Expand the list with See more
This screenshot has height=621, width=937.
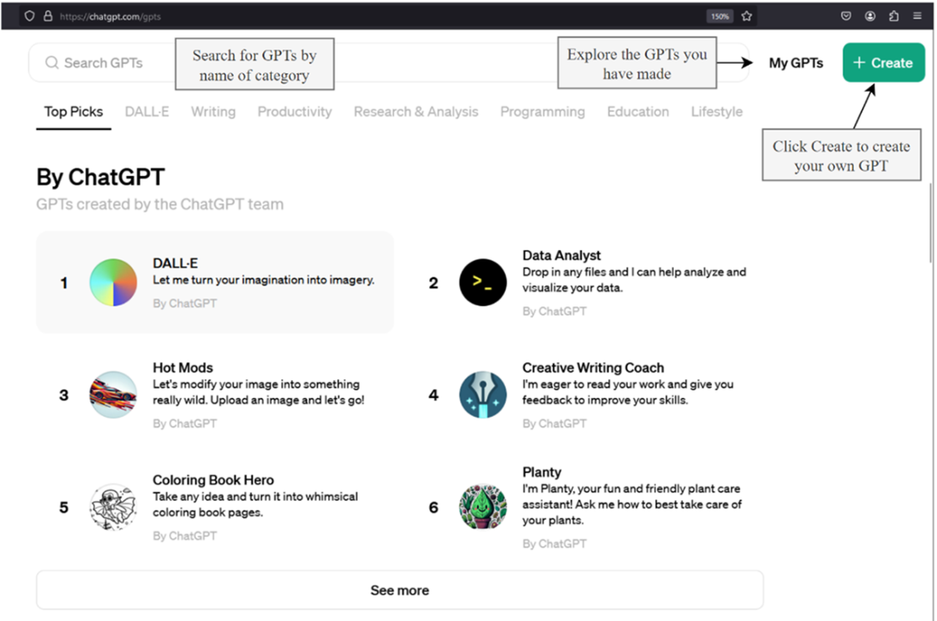(400, 590)
